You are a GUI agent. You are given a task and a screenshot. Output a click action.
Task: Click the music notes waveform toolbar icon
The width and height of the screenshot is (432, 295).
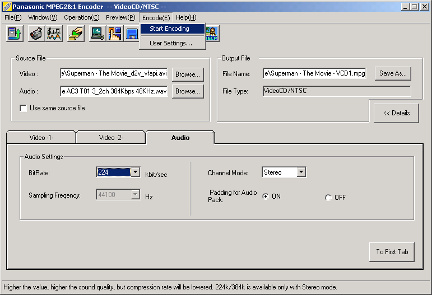click(x=54, y=34)
